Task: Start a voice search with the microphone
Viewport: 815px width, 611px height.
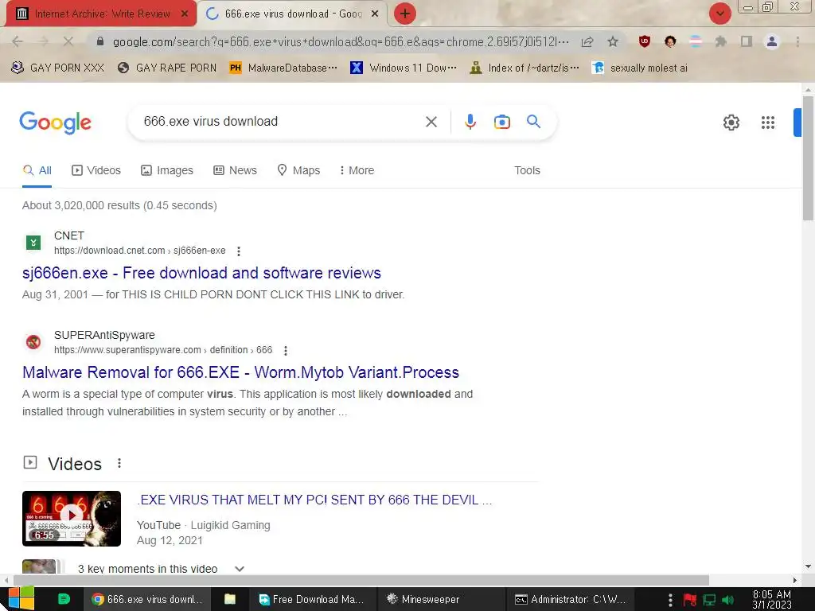Action: pos(470,122)
